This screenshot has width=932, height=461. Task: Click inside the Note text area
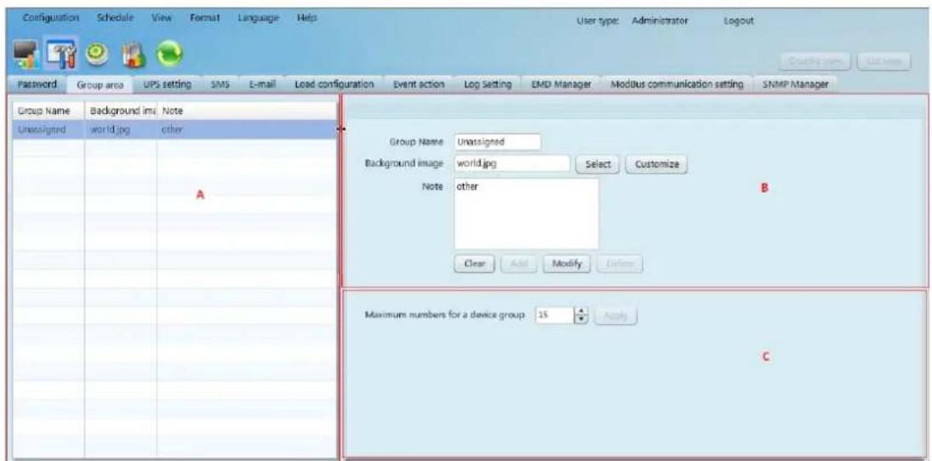[526, 213]
